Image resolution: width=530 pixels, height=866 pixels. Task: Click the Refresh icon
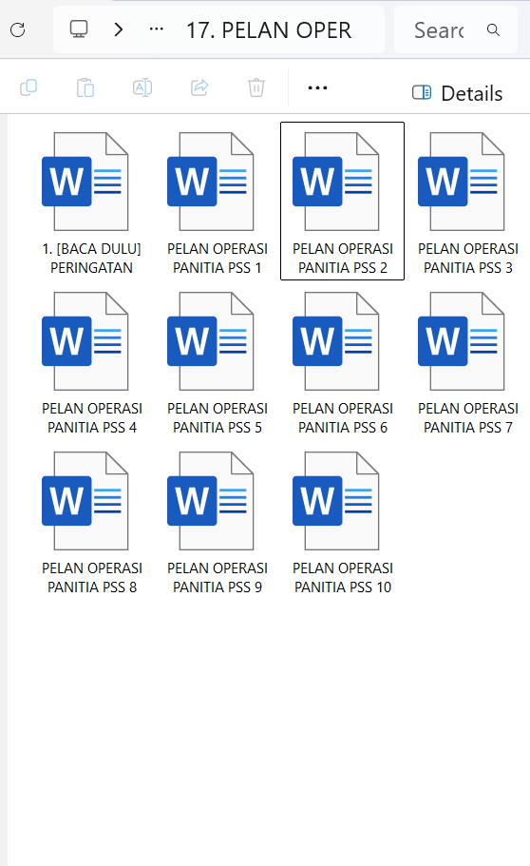(18, 29)
